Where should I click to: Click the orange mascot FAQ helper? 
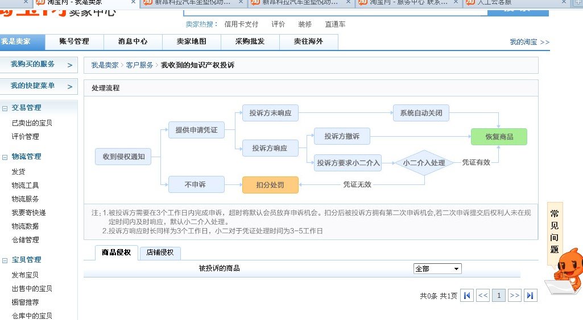click(x=567, y=271)
